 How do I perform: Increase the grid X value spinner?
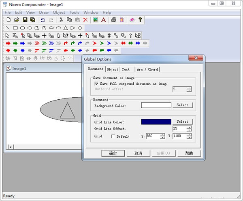pyautogui.click(x=162, y=135)
